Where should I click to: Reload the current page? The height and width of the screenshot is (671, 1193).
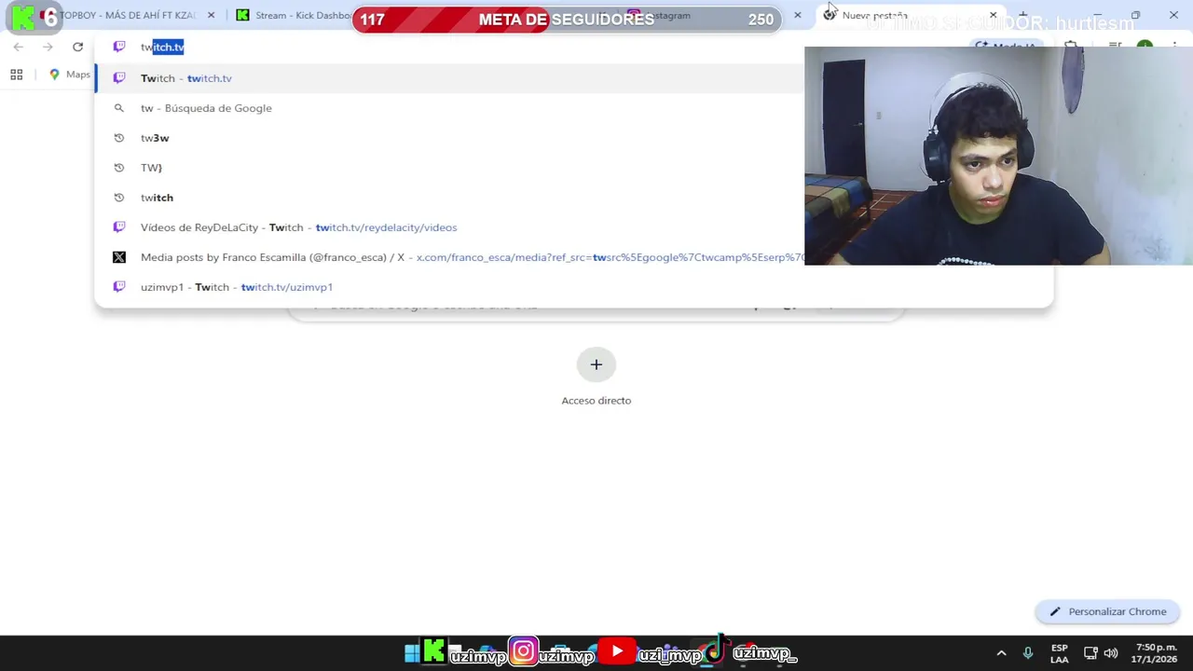click(77, 47)
